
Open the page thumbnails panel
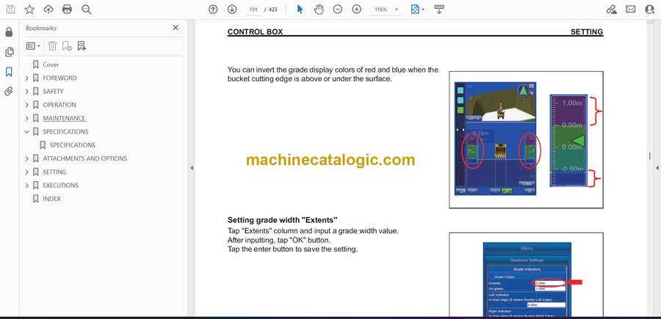pos(9,52)
